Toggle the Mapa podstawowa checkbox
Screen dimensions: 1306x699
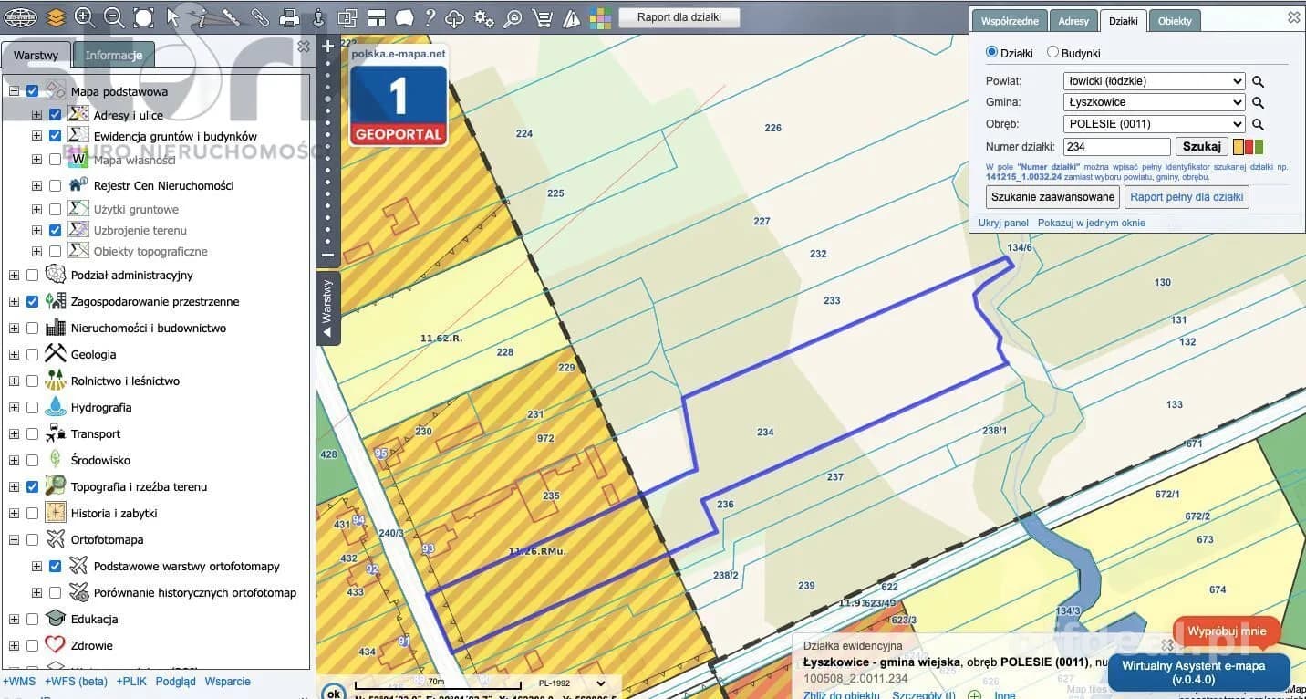(x=33, y=91)
